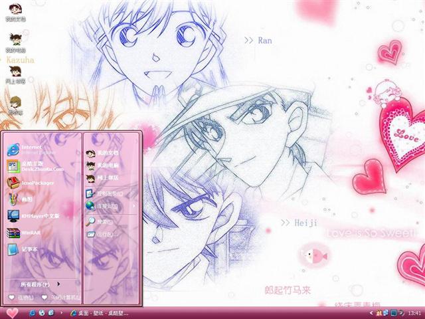This screenshot has width=425, height=319.
Task: Click the two-people messenger tray icon
Action: tap(379, 313)
